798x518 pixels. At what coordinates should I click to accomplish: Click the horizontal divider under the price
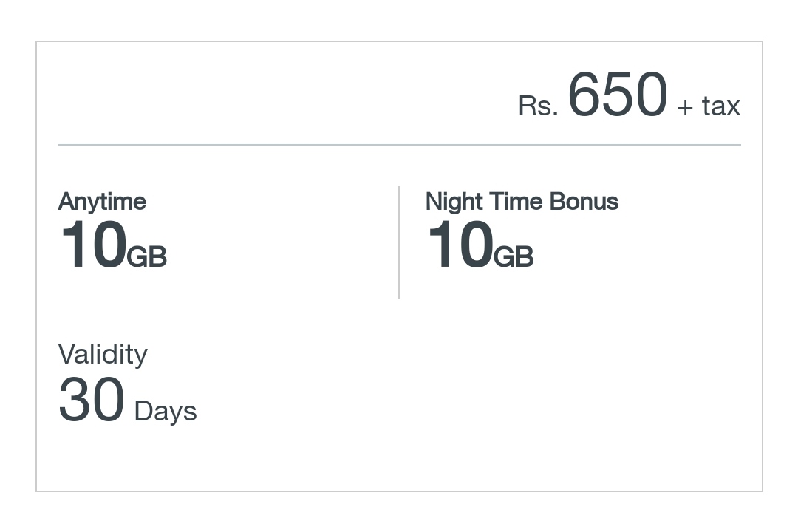[399, 145]
